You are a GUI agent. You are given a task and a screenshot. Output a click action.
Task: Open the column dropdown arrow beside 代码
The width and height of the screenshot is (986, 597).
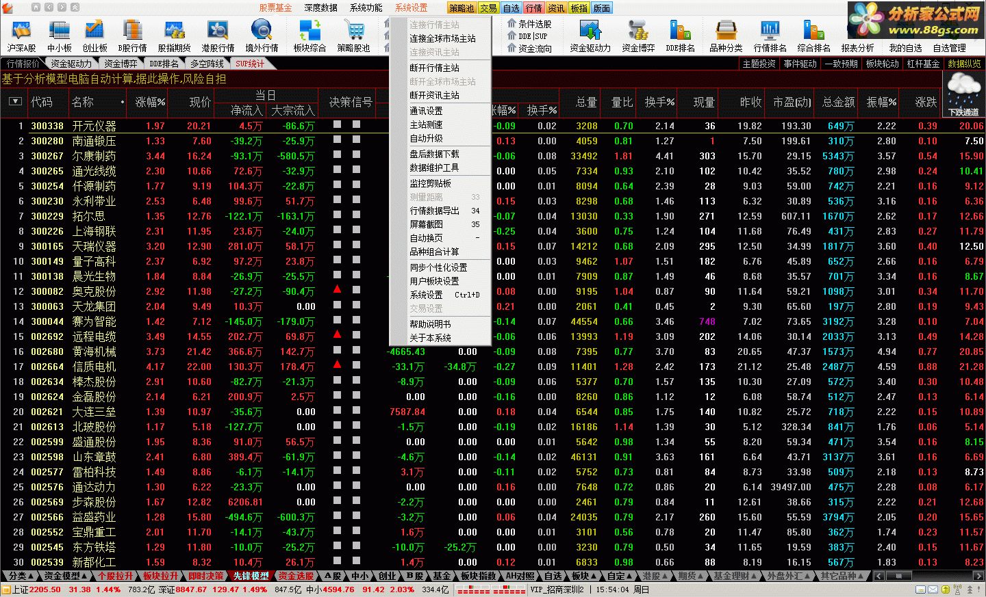tap(15, 102)
